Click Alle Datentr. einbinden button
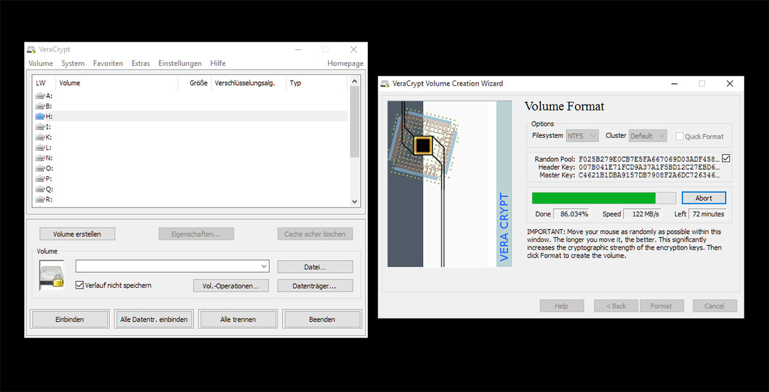 pyautogui.click(x=154, y=319)
